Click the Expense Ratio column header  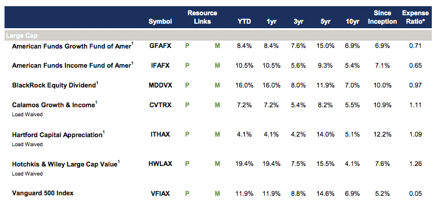point(415,17)
